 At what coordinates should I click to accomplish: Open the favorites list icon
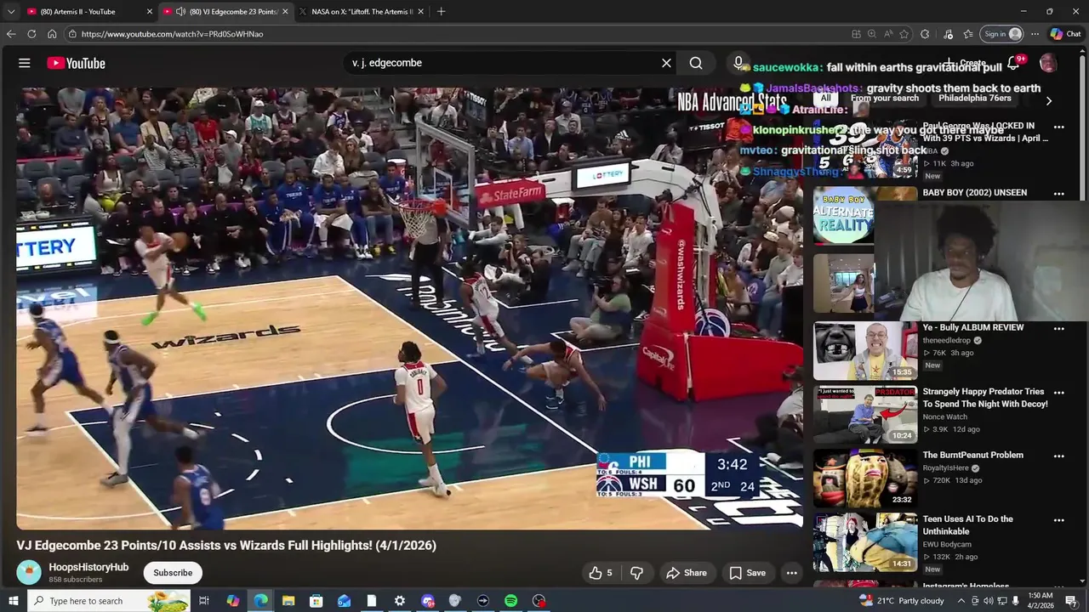[968, 34]
